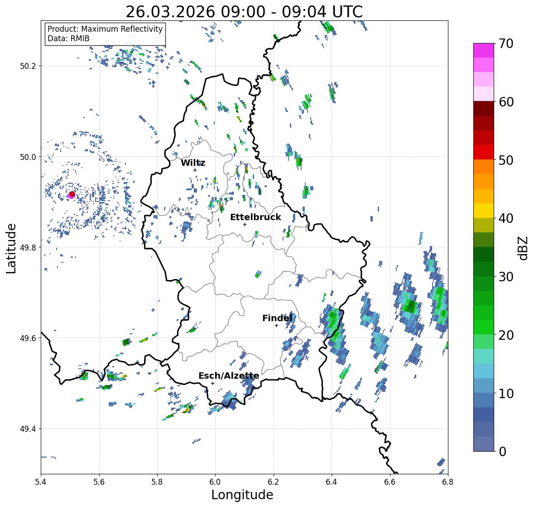This screenshot has width=534, height=506.
Task: Click the longitude tick label 6.8
Action: (x=447, y=482)
